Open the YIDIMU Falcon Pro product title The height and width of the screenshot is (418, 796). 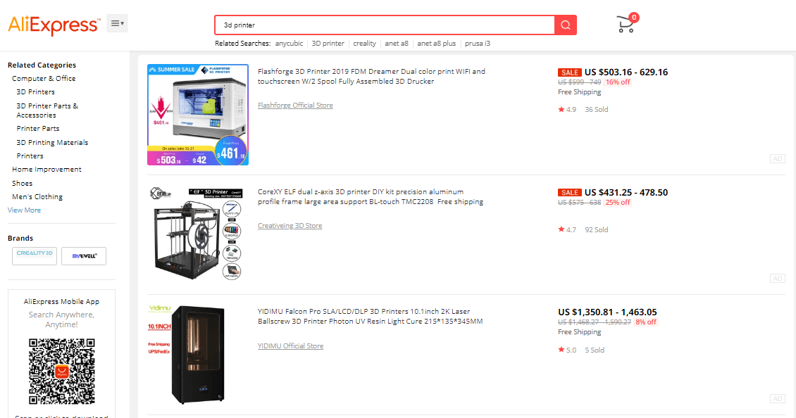point(370,316)
